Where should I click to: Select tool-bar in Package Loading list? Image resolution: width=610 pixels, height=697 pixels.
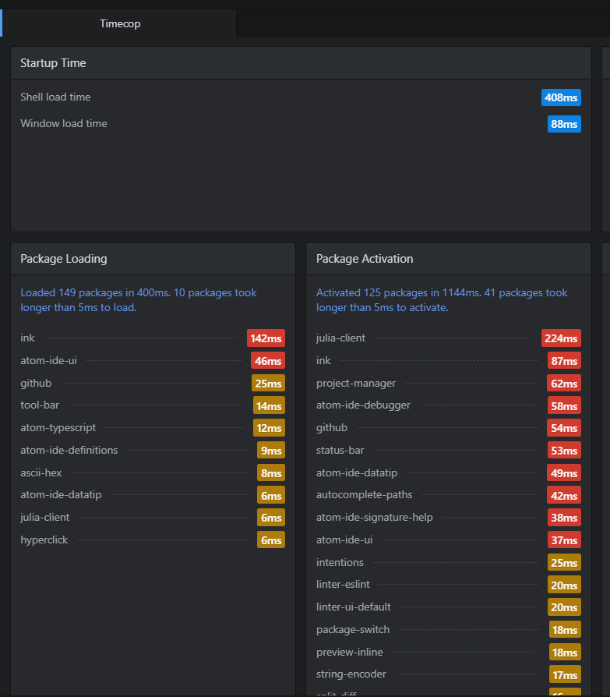click(40, 405)
